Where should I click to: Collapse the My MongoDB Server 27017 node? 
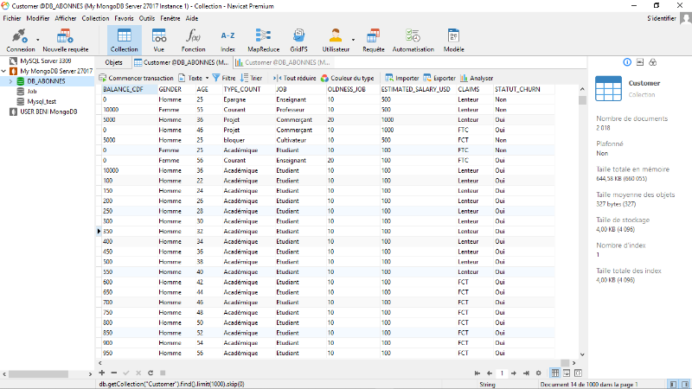pos(4,71)
